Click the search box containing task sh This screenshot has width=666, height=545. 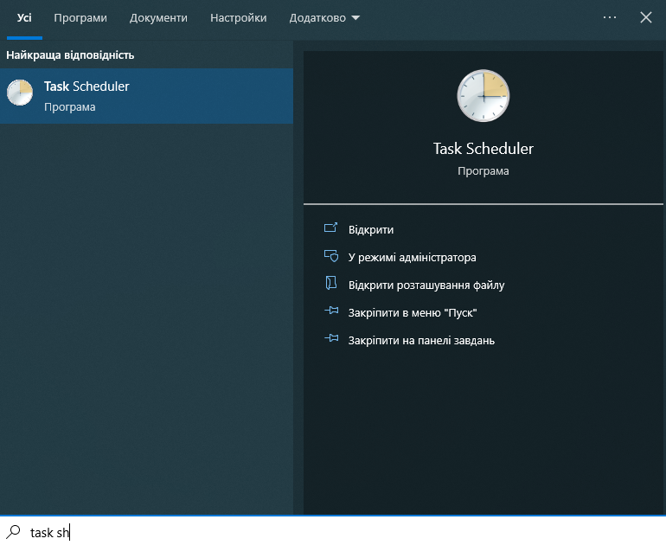[x=333, y=531]
